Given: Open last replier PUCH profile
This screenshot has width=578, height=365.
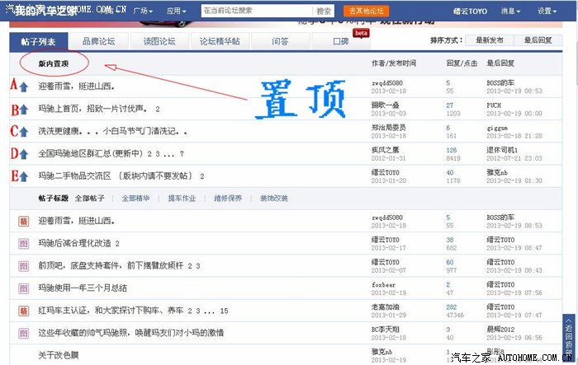Looking at the screenshot, I should point(494,105).
